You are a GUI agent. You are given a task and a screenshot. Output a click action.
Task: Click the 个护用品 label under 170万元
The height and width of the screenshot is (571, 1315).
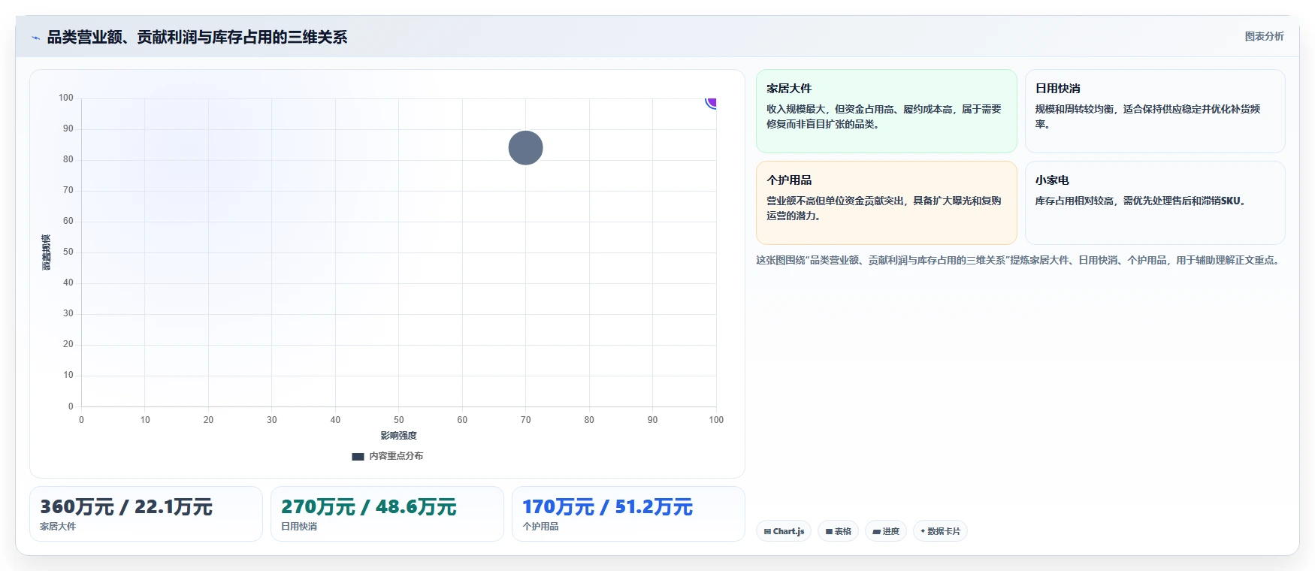click(x=540, y=527)
